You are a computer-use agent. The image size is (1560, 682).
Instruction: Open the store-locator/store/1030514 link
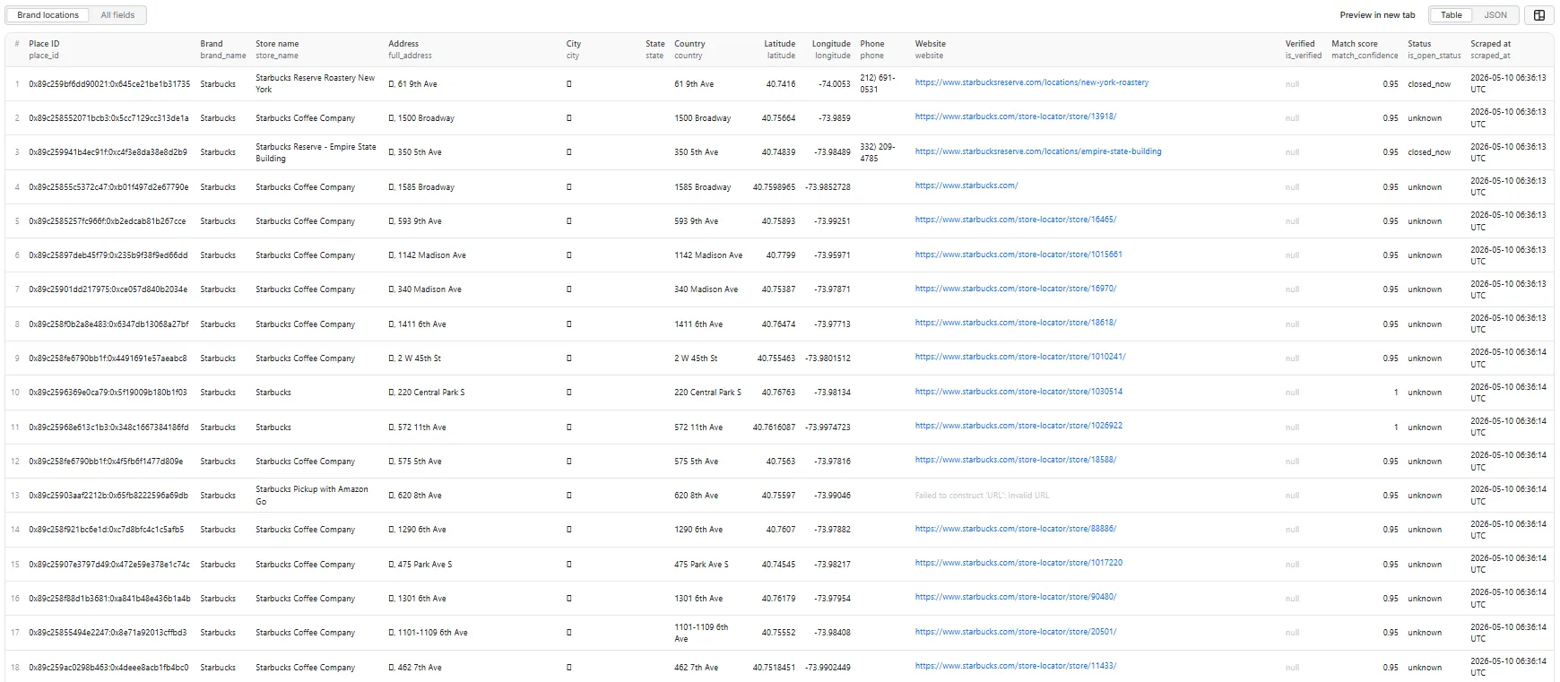(1018, 392)
